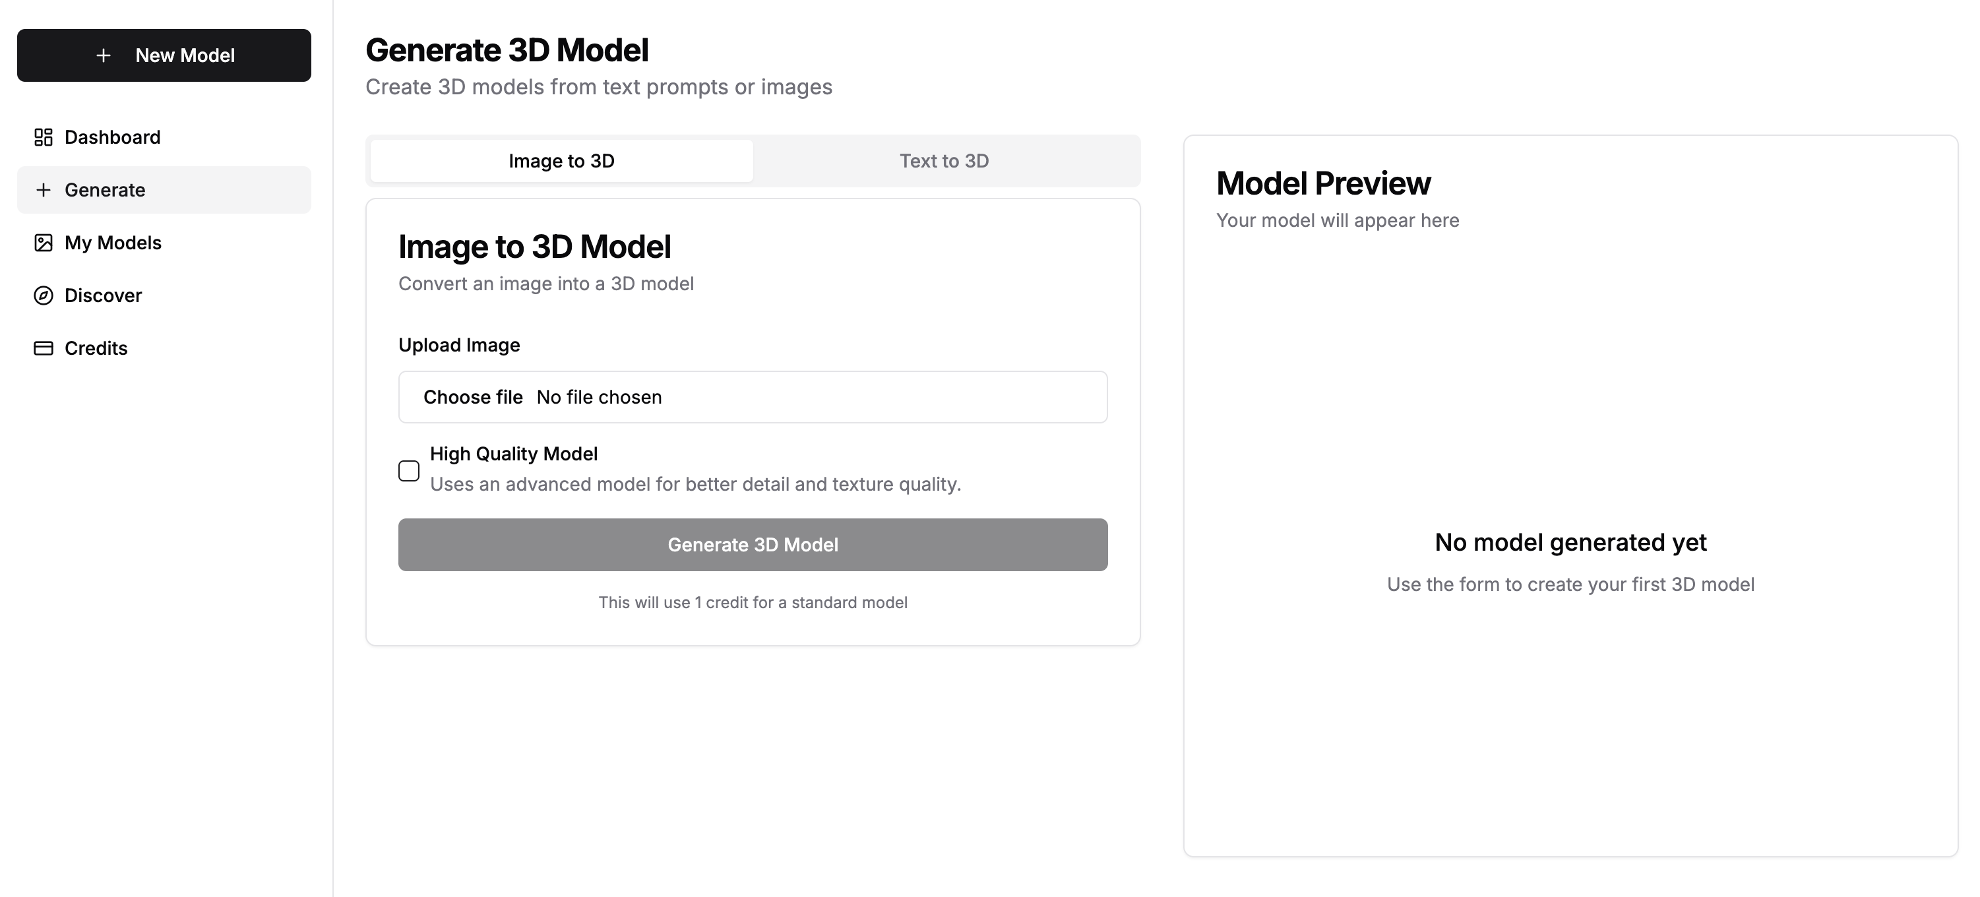This screenshot has width=1980, height=897.
Task: Click the No model generated yet placeholder
Action: point(1570,543)
